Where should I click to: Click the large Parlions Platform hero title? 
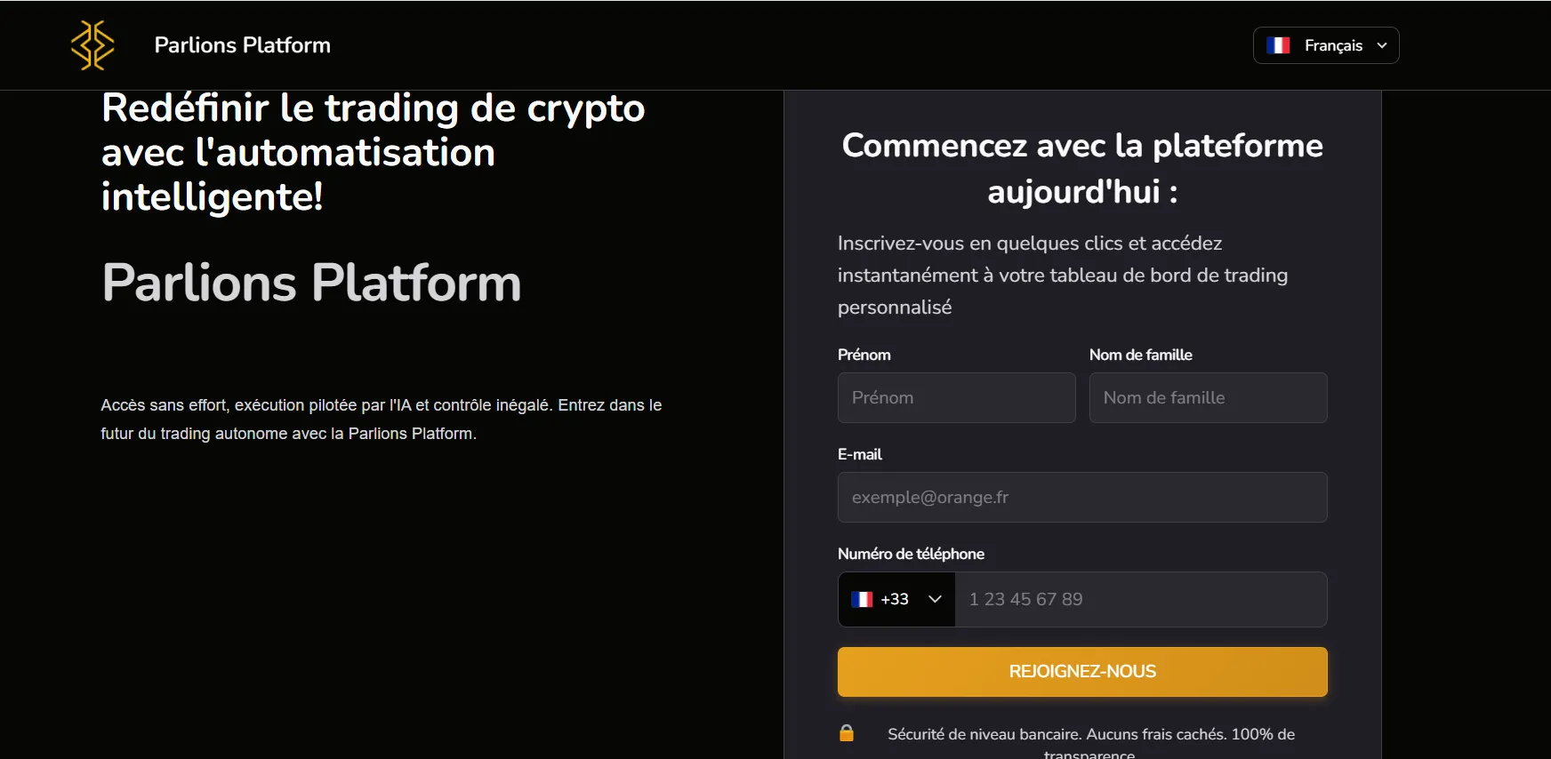311,283
